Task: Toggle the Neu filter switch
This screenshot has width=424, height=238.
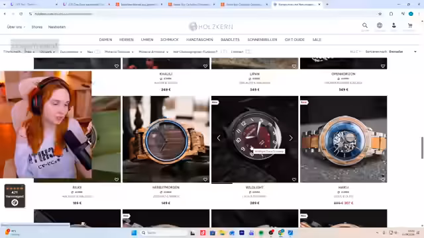Action: (97, 52)
